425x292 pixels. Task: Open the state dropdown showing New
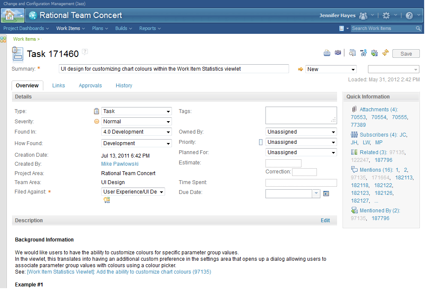(x=331, y=69)
